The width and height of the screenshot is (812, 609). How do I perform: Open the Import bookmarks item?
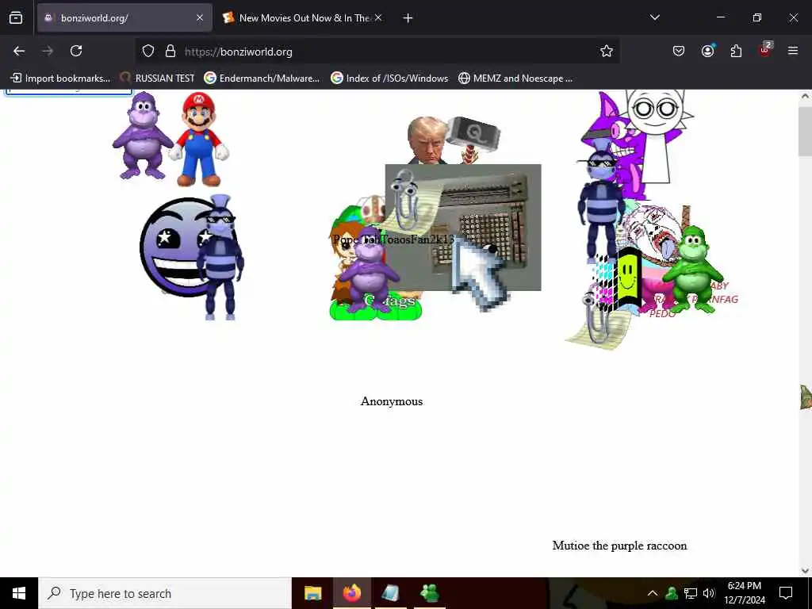click(x=60, y=79)
